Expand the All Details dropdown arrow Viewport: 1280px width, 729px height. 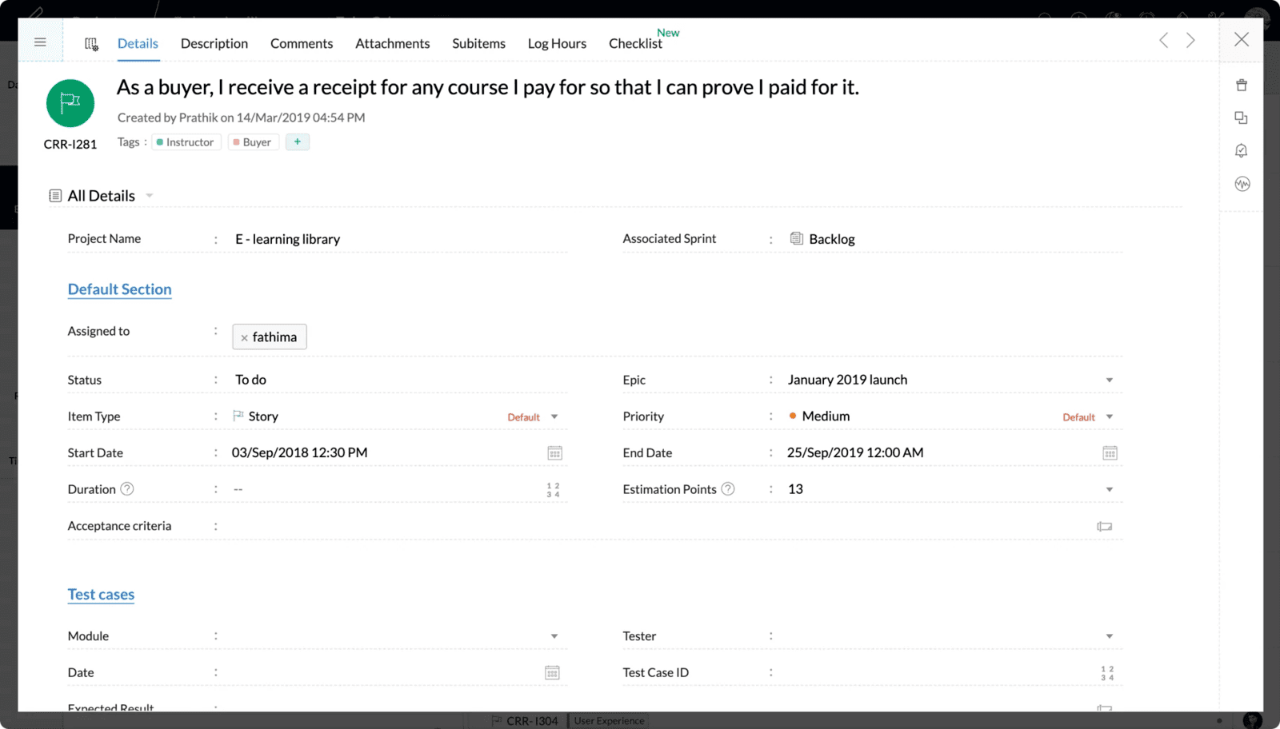tap(150, 196)
